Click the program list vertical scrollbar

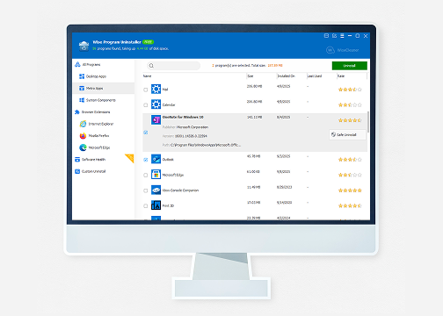(368, 122)
